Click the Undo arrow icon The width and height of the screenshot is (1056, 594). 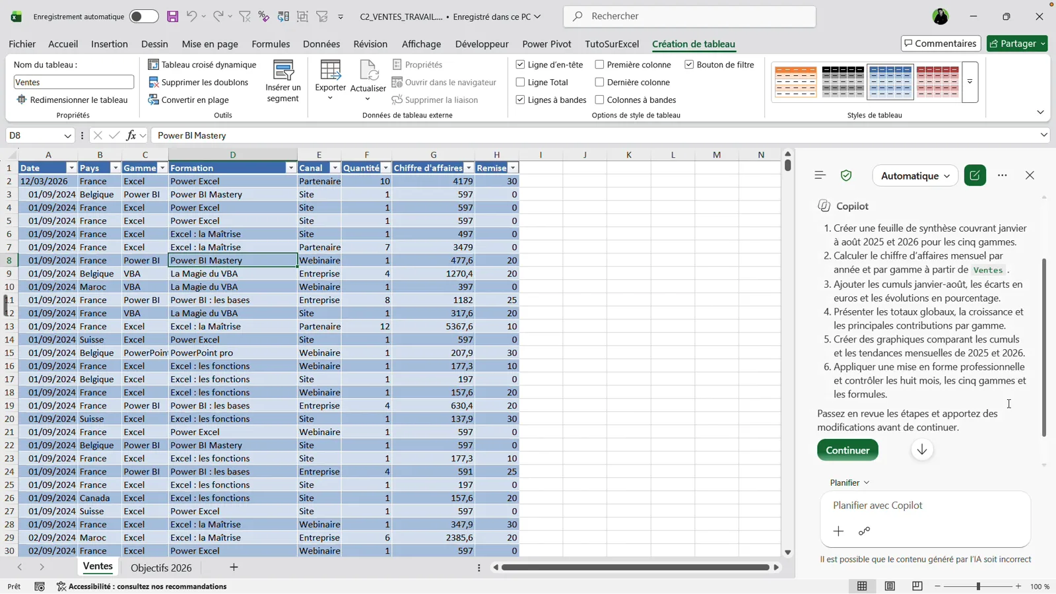click(x=191, y=16)
